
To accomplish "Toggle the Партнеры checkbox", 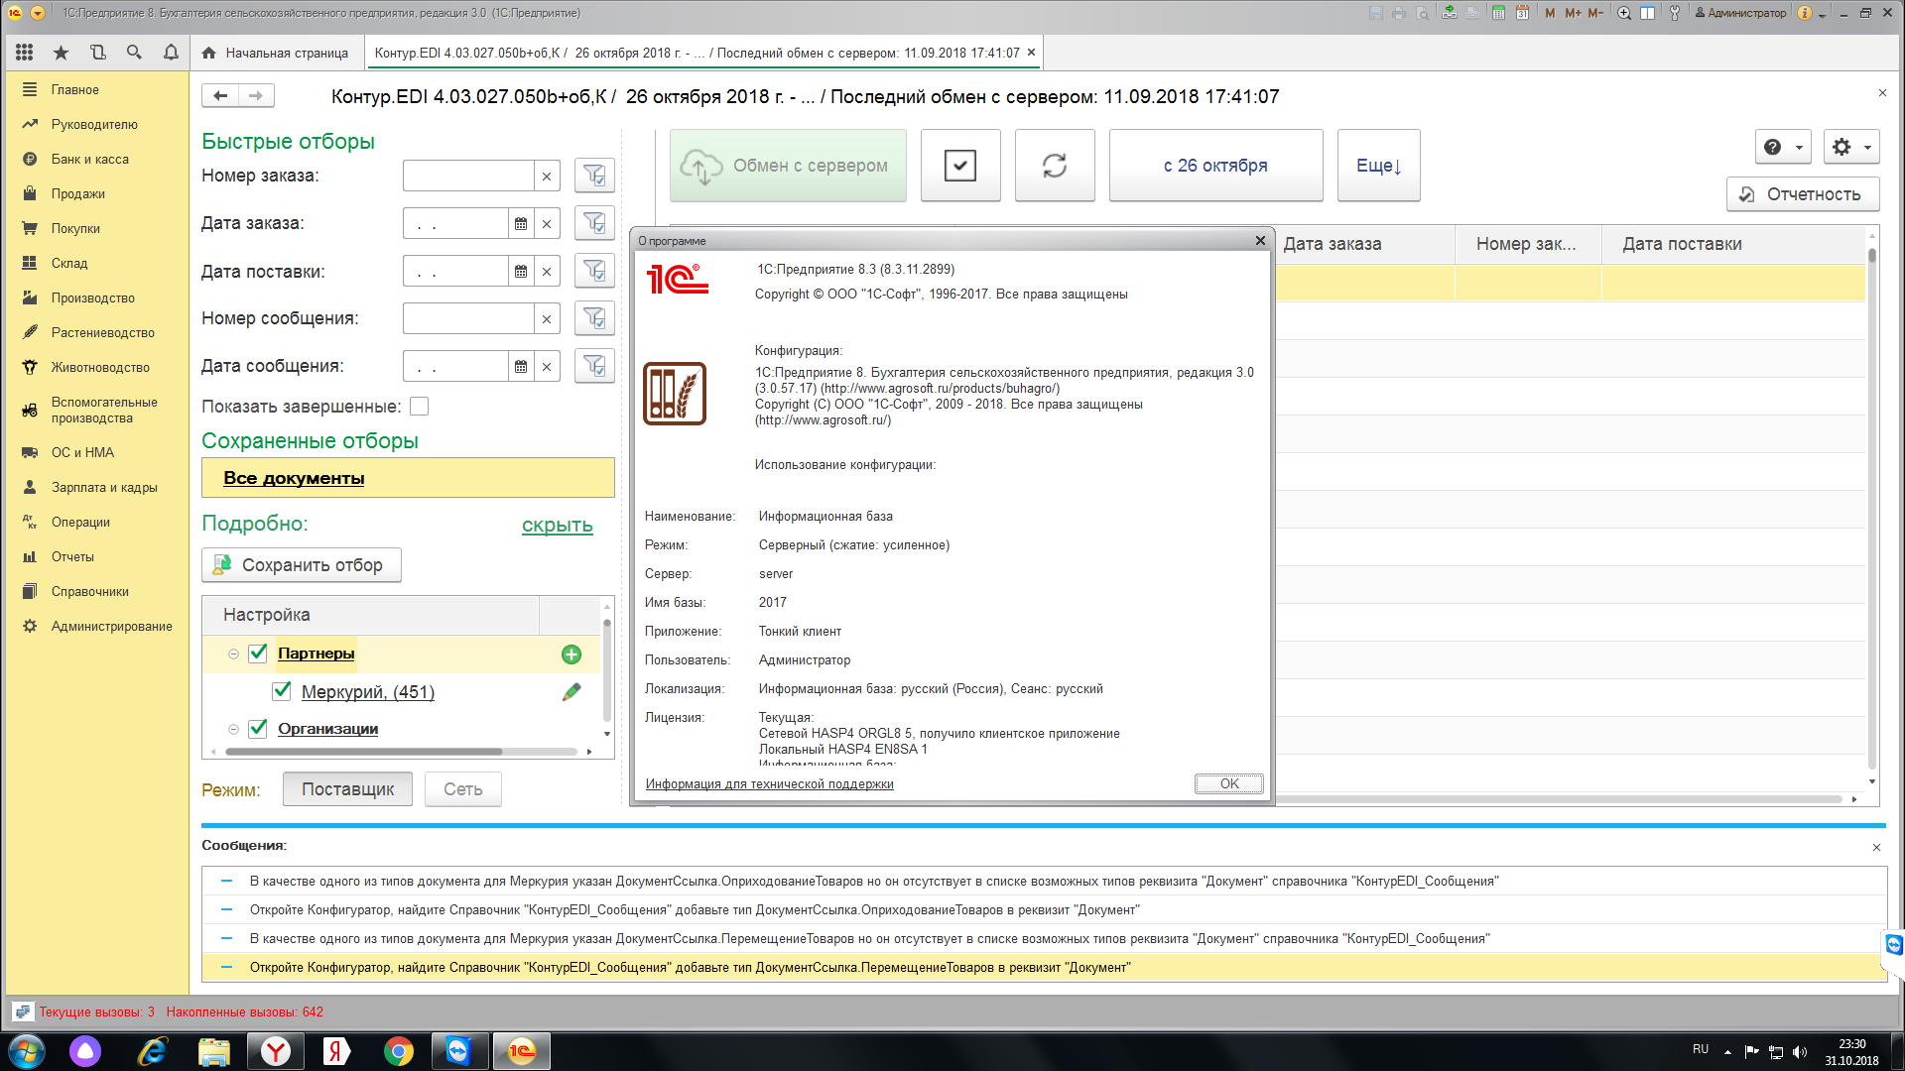I will coord(258,653).
